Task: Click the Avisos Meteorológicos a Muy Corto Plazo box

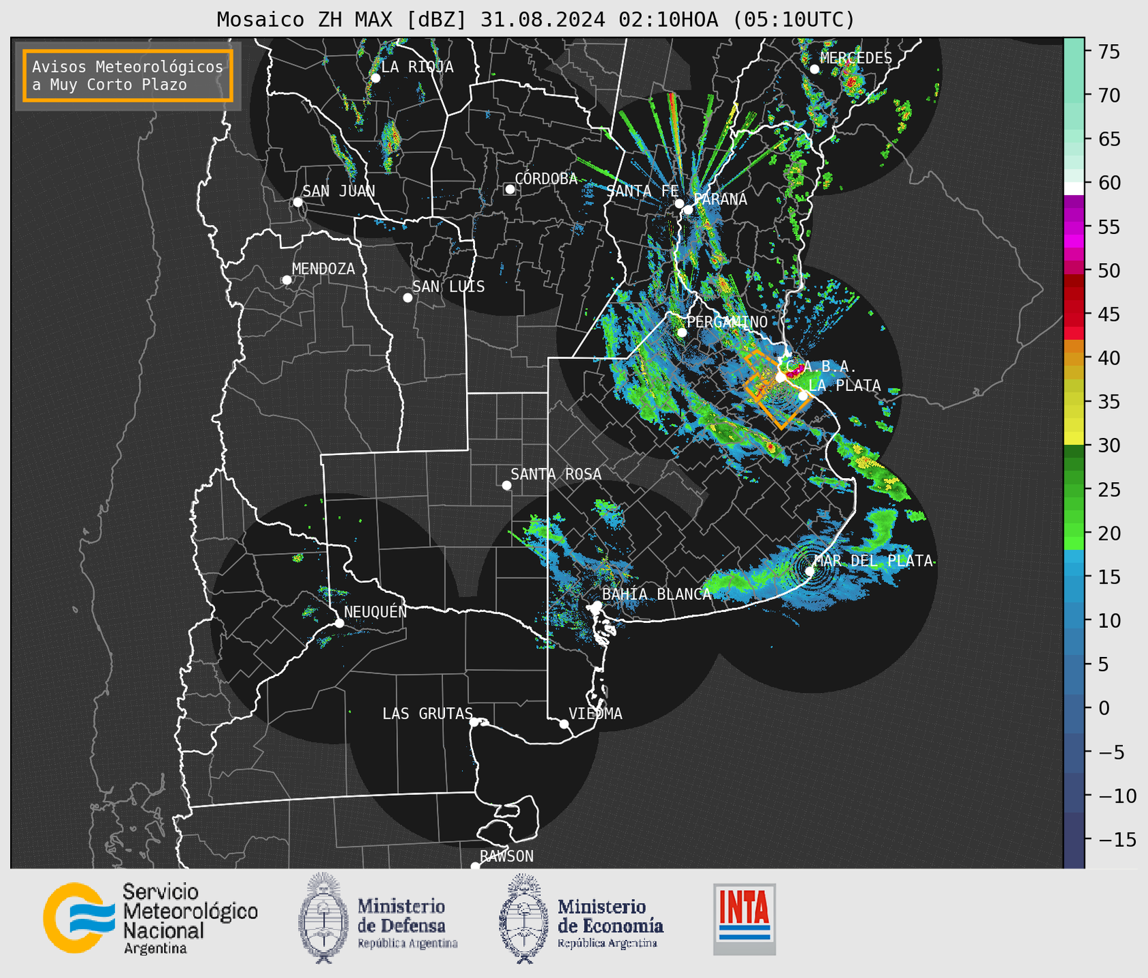Action: tap(128, 75)
